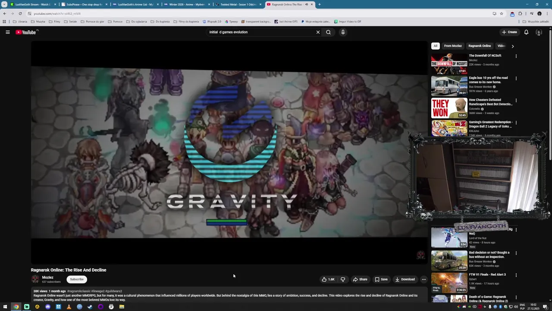Click the browser address bar URL
Screen dimensions: 552x311
click(x=57, y=13)
